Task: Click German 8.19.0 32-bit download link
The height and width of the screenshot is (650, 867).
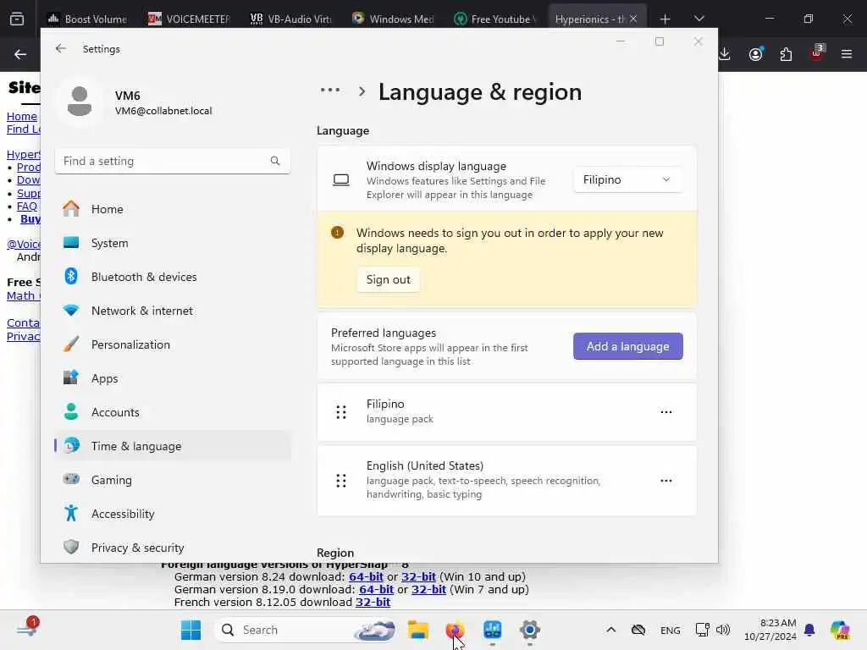Action: (428, 589)
